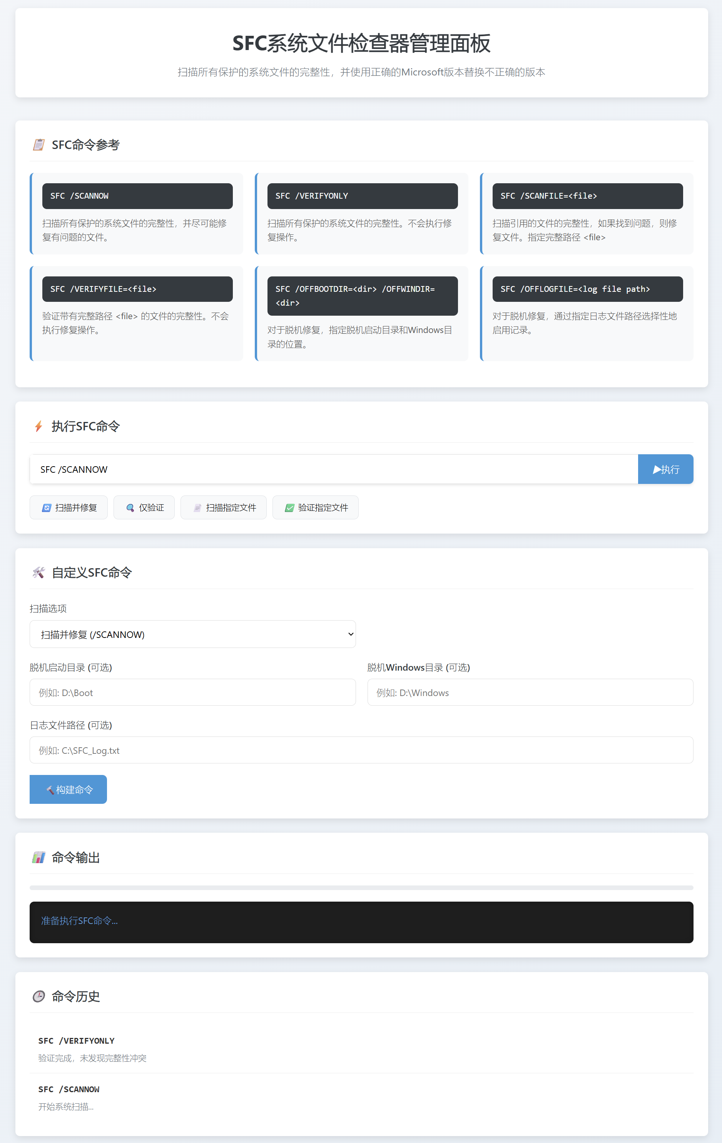Click the 日志文件路径 (可选) label
722x1143 pixels.
click(x=71, y=725)
